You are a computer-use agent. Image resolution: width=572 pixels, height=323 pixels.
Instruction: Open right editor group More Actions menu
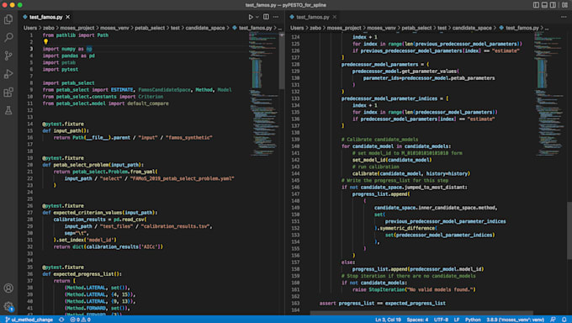564,17
